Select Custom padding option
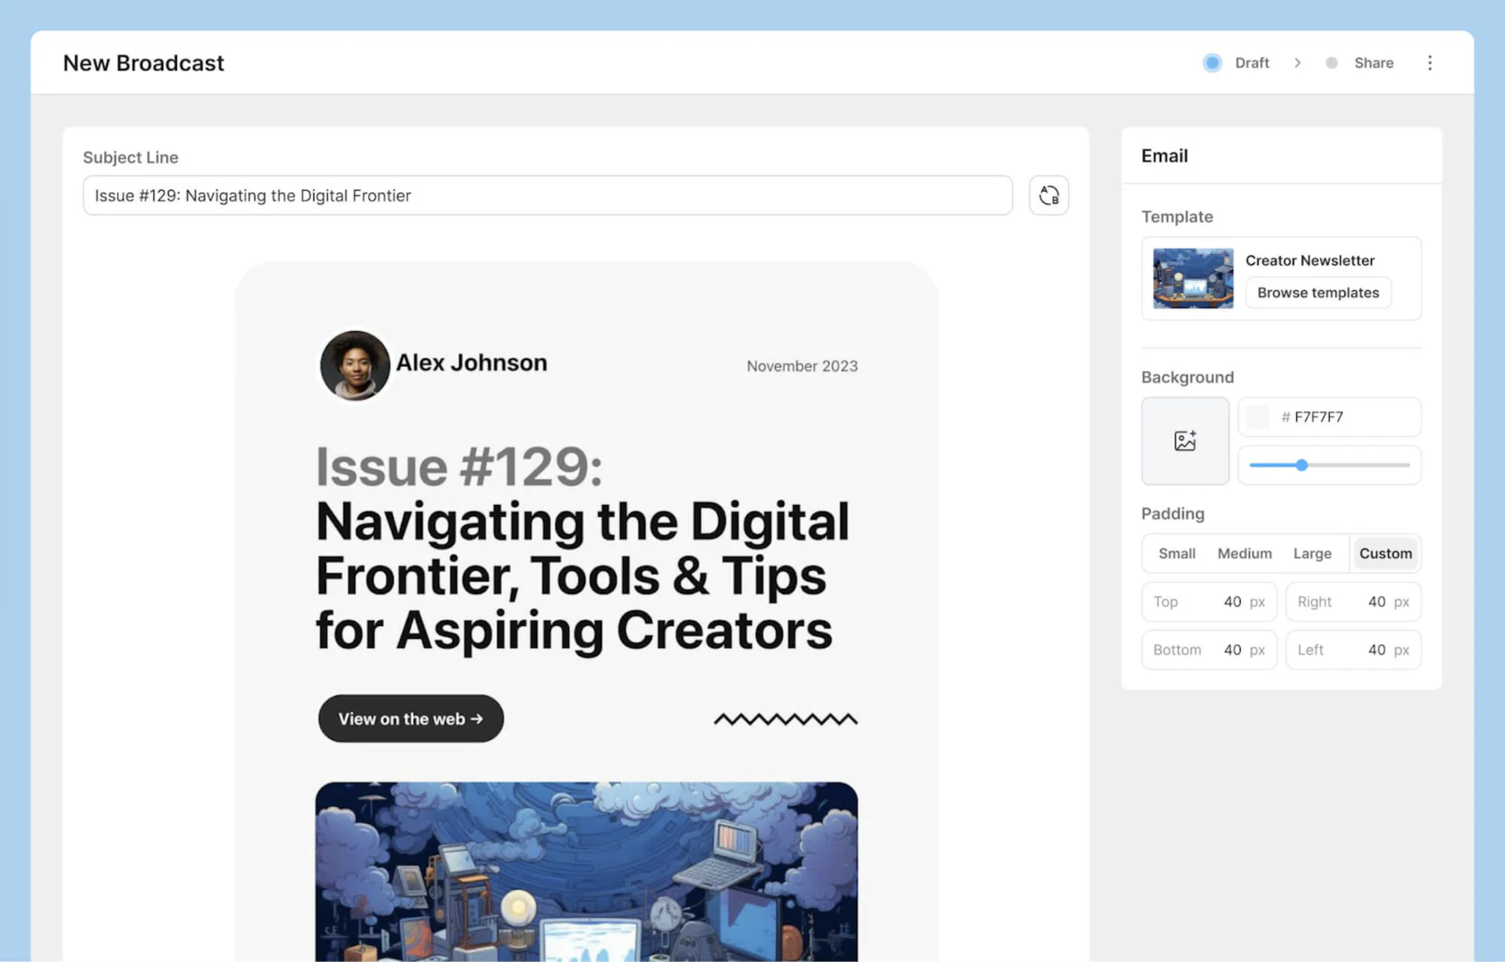Viewport: 1505px width, 962px height. point(1385,554)
